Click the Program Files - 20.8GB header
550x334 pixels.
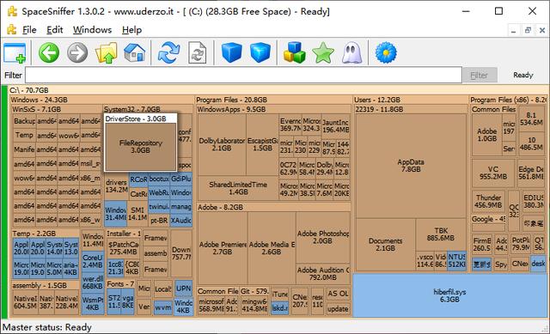[273, 100]
